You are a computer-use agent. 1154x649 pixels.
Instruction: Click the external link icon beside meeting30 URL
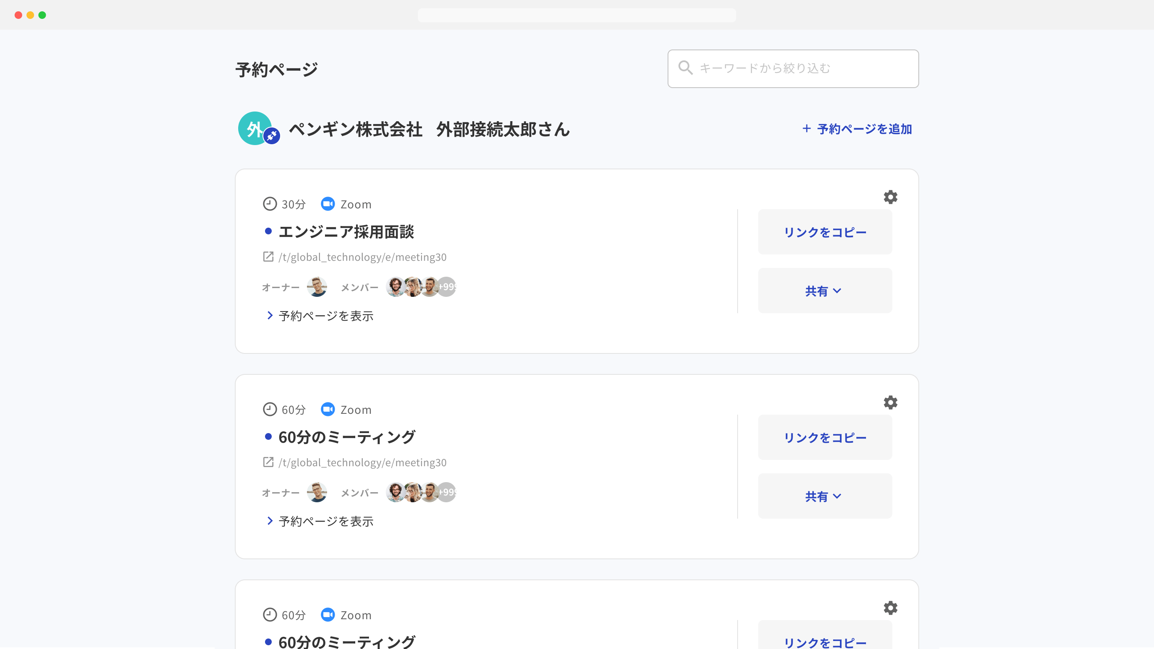pyautogui.click(x=268, y=257)
